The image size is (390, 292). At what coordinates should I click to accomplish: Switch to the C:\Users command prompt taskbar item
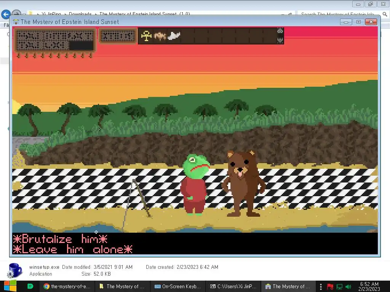click(x=233, y=286)
